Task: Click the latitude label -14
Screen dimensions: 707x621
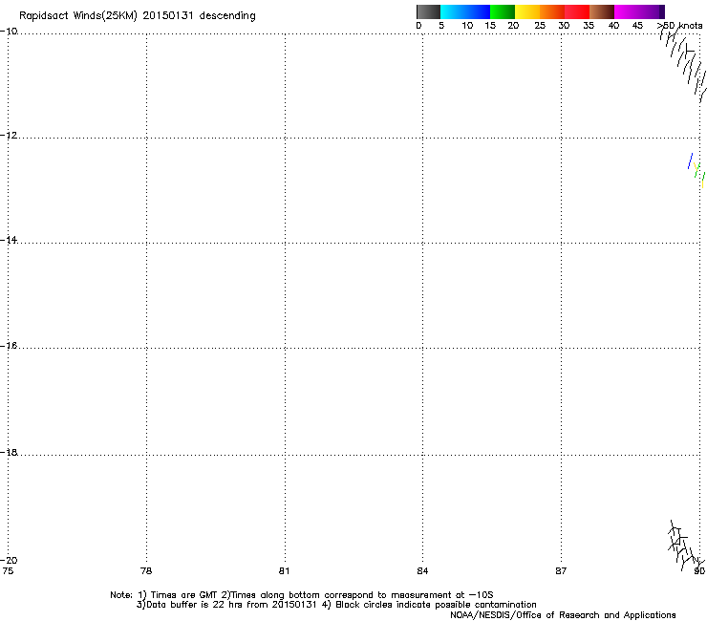Action: pyautogui.click(x=9, y=240)
